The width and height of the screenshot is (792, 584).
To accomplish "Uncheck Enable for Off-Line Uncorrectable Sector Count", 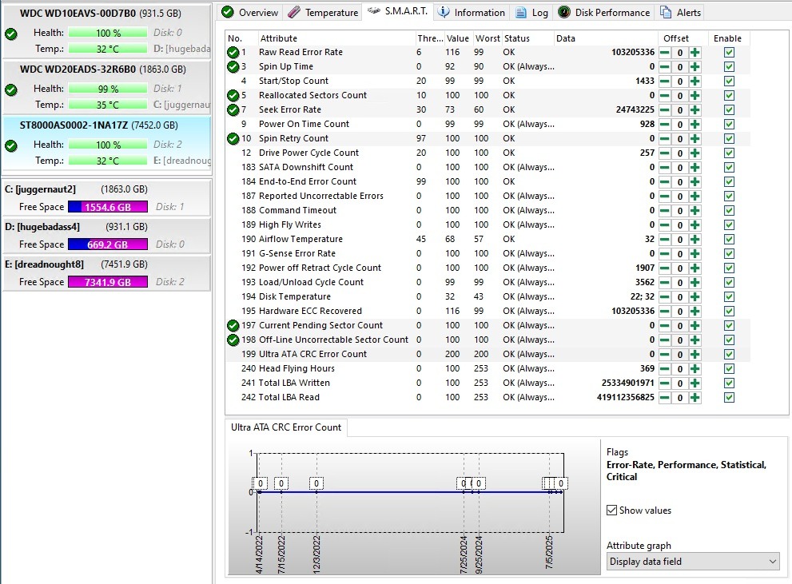I will pyautogui.click(x=729, y=340).
